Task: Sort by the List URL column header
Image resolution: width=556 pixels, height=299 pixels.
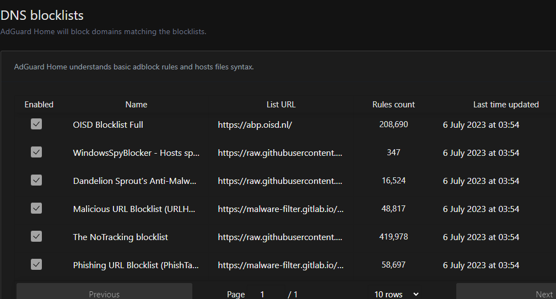Action: pos(281,105)
